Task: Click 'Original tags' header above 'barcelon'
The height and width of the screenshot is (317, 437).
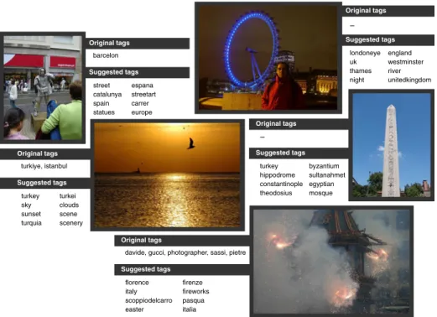Action: (138, 43)
